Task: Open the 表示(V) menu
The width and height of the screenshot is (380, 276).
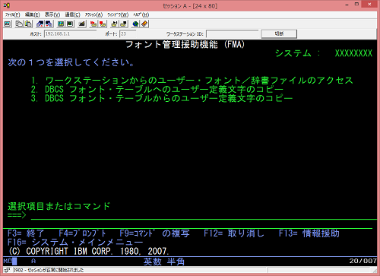Action: point(52,14)
